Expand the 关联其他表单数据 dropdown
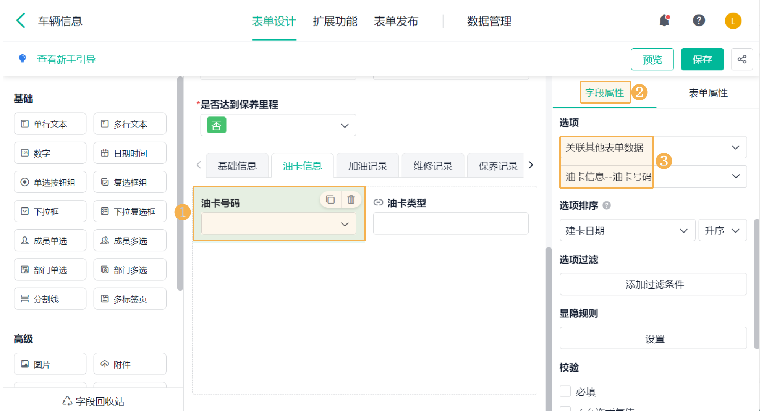Viewport: 764px width, 414px height. 653,147
